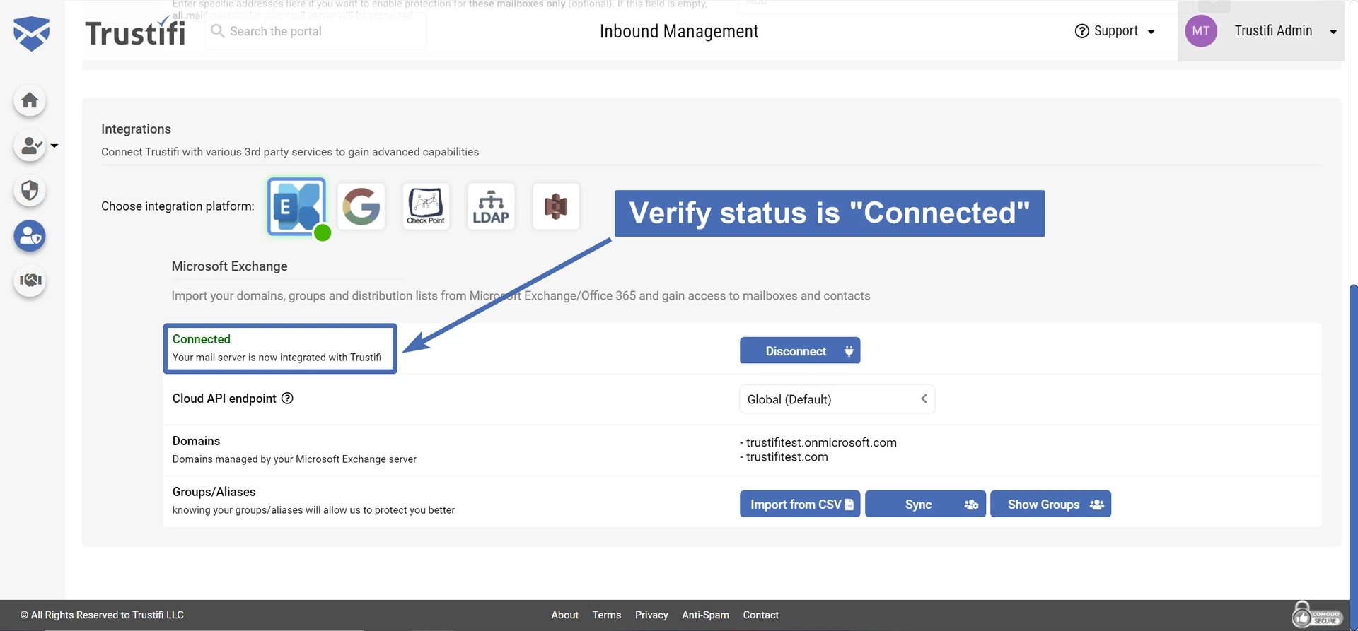Click Import from CSV button
The image size is (1358, 631).
point(800,504)
